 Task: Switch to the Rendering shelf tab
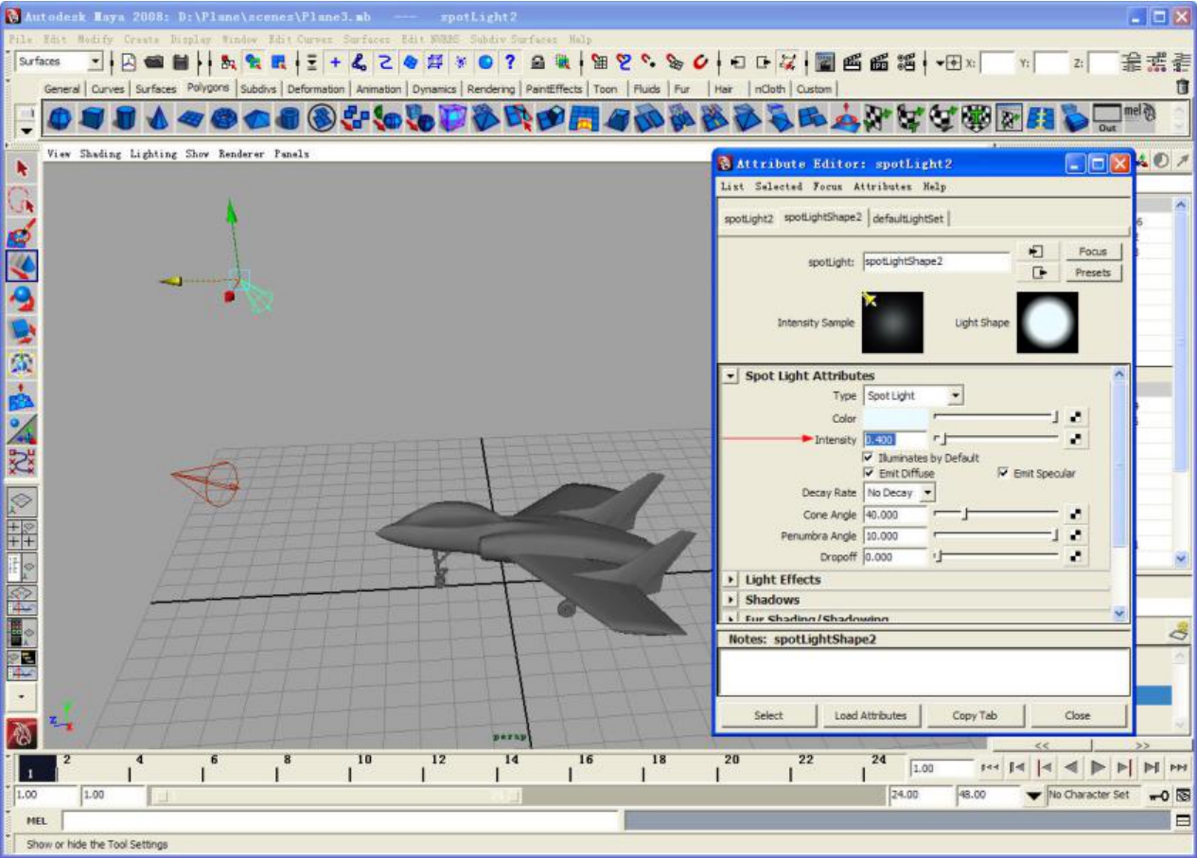click(x=491, y=89)
